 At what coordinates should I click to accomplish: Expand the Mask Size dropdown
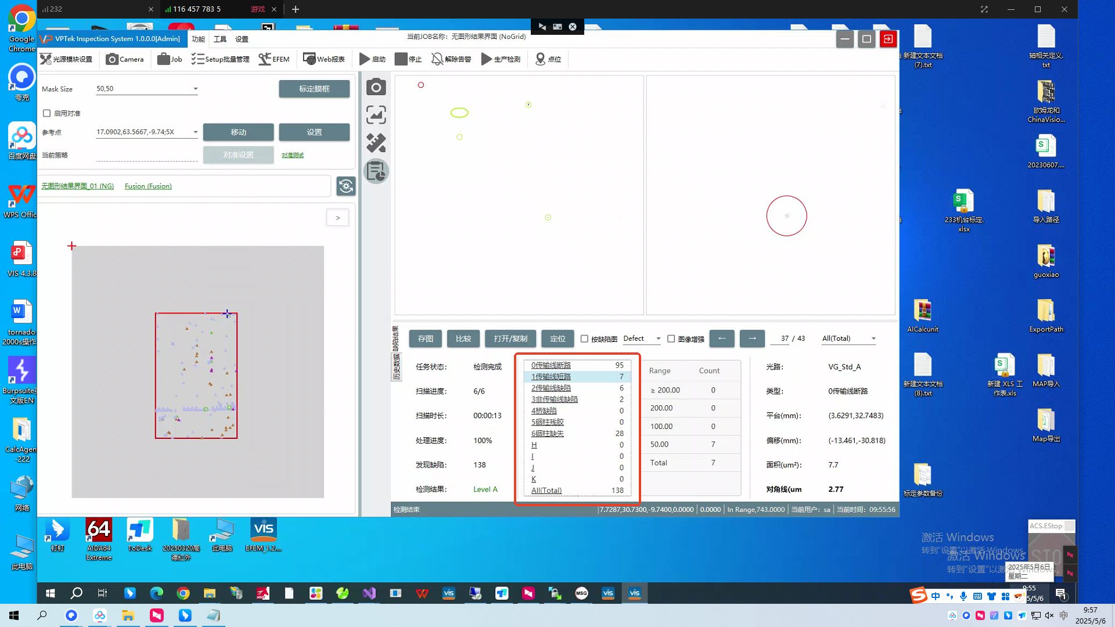tap(195, 89)
